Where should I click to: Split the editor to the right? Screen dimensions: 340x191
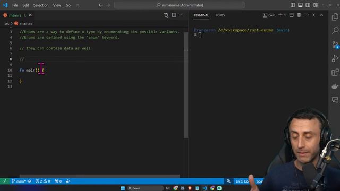point(174,15)
